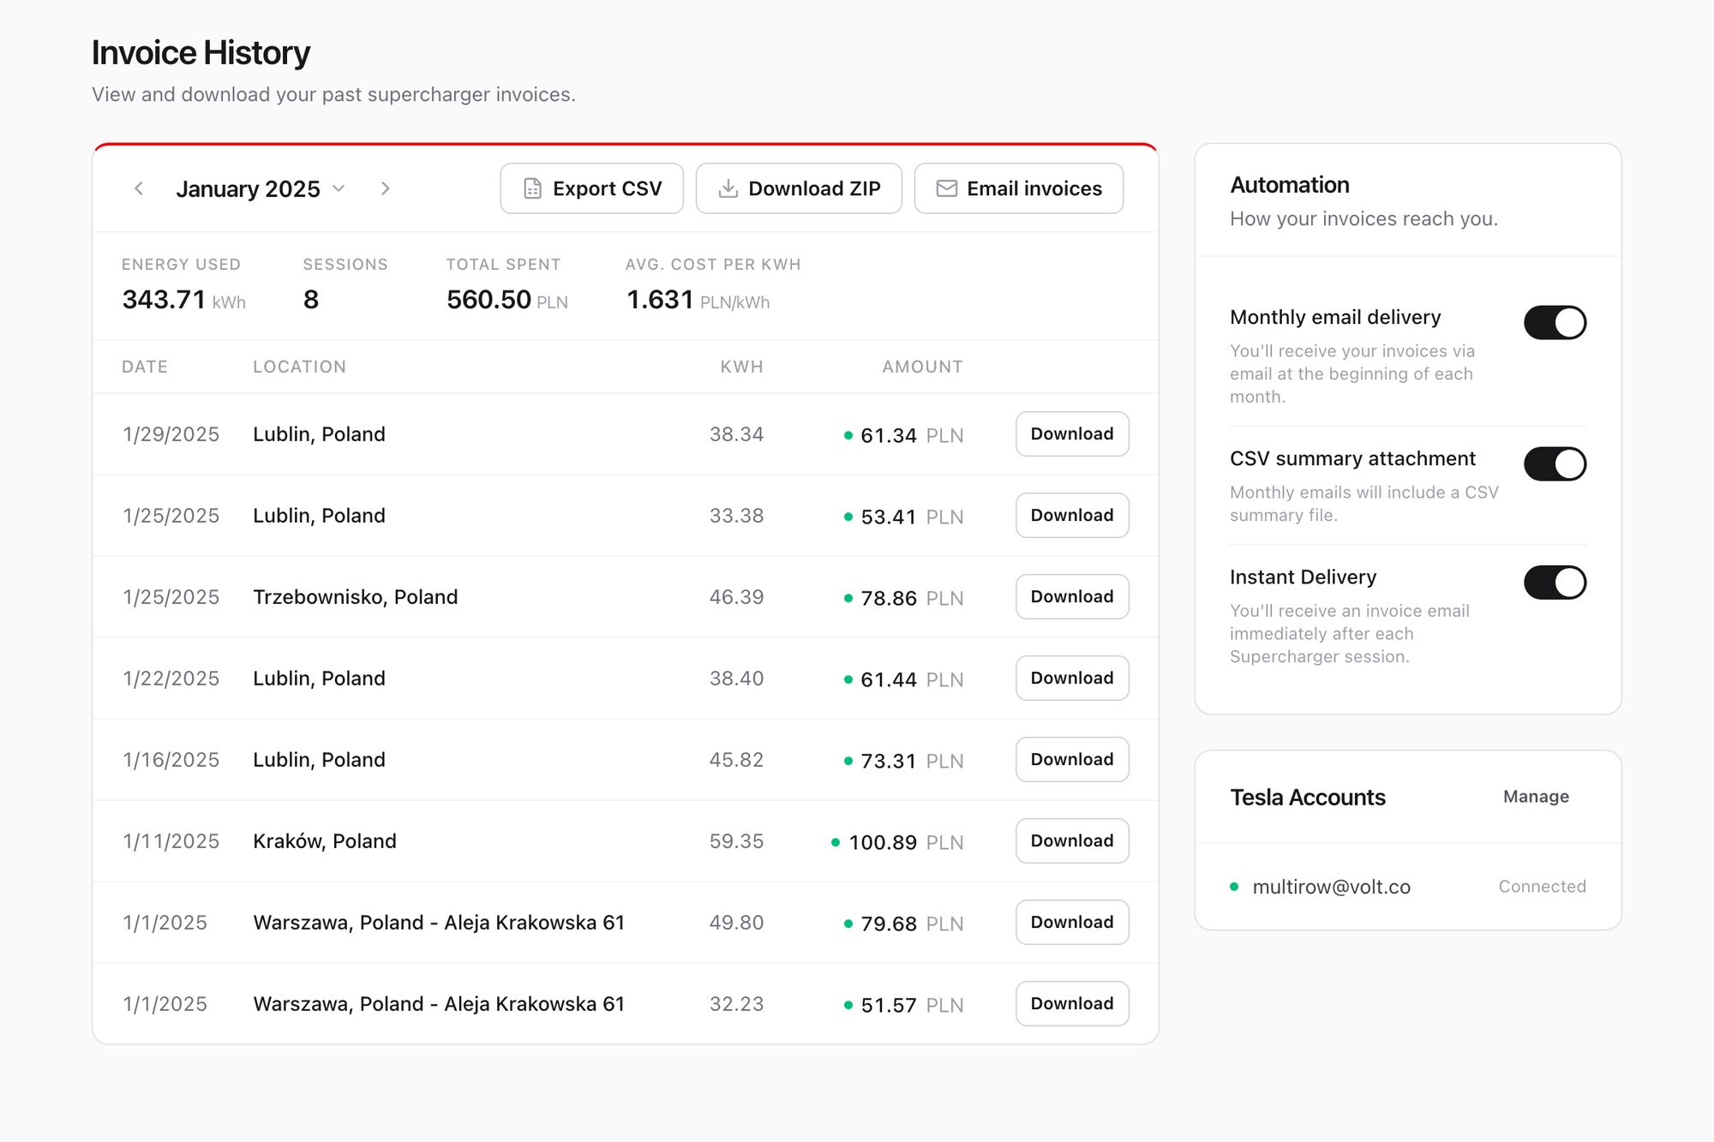1714x1142 pixels.
Task: Disable the Instant Delivery switch
Action: point(1555,583)
